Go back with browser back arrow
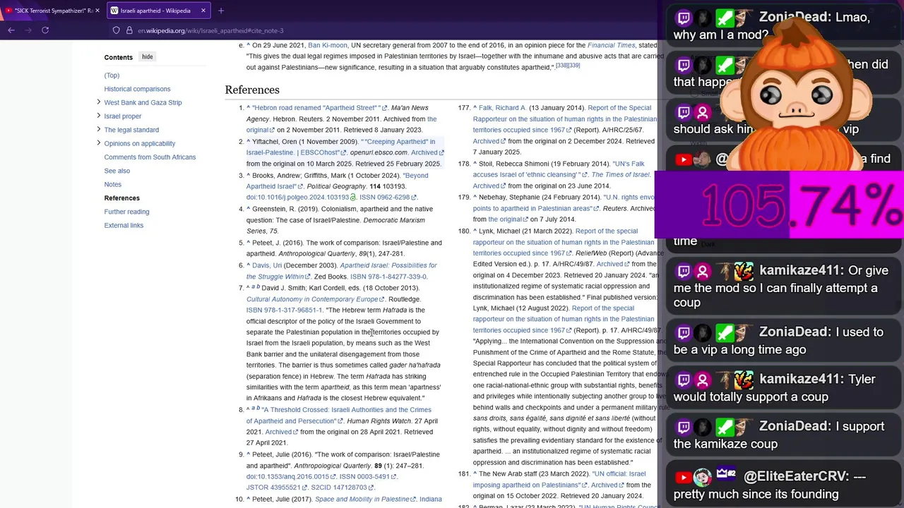This screenshot has height=508, width=904. coord(11,30)
